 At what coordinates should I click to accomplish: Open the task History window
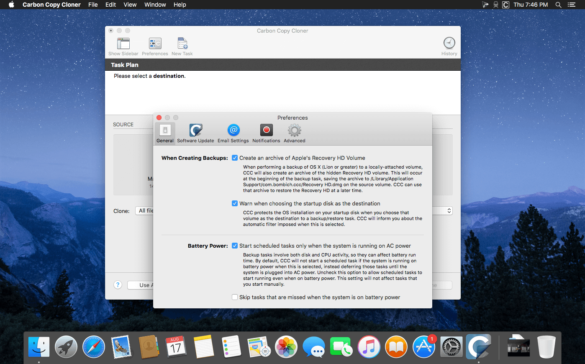(449, 46)
